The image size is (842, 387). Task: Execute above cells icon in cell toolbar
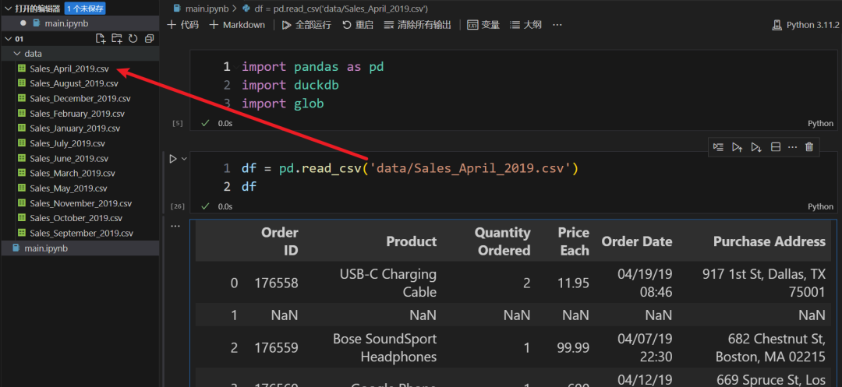[x=737, y=146]
